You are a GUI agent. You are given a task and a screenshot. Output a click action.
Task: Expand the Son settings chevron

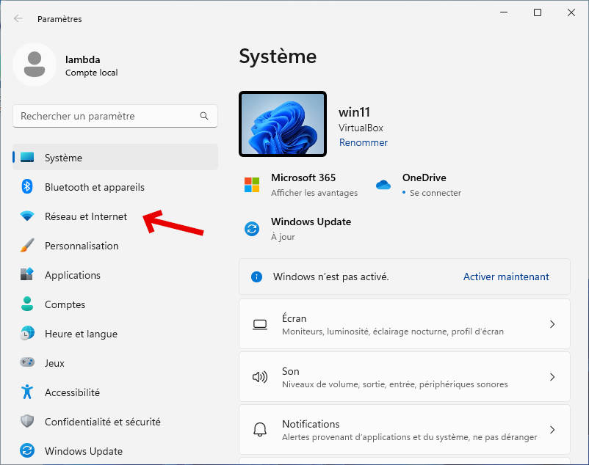click(552, 377)
